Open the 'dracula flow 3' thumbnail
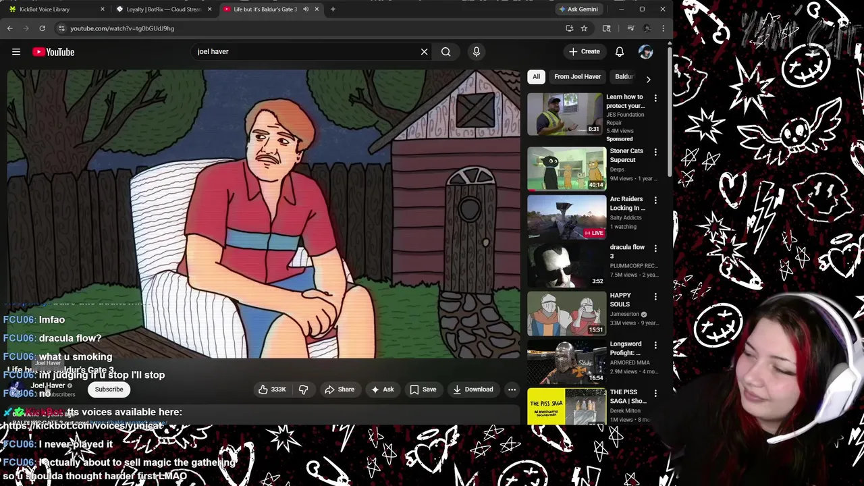864x486 pixels. click(566, 265)
